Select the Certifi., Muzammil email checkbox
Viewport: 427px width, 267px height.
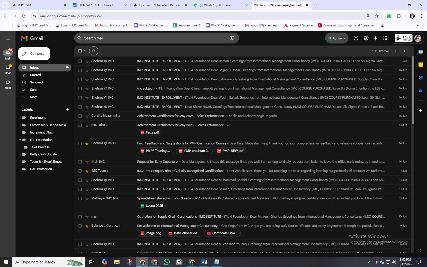coord(80,116)
